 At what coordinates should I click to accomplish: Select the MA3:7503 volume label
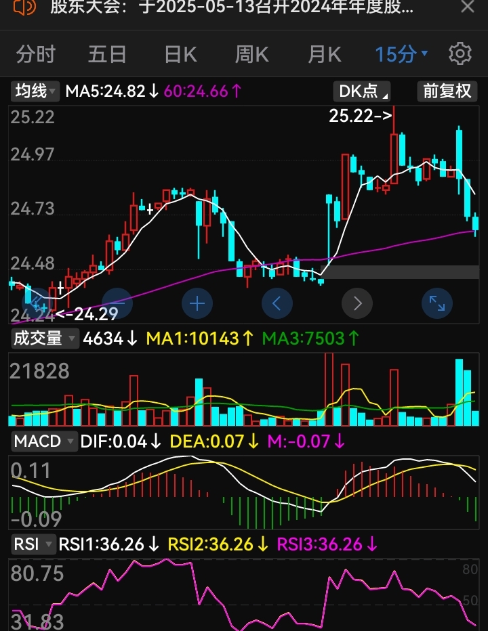coord(310,339)
